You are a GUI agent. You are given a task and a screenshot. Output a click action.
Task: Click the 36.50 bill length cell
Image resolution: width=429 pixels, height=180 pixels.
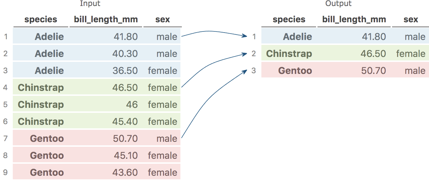125,71
